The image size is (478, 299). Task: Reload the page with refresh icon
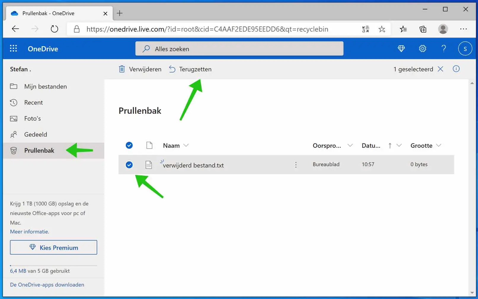coord(54,29)
